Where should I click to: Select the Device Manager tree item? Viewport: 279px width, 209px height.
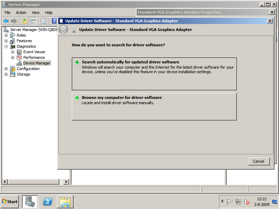click(37, 63)
